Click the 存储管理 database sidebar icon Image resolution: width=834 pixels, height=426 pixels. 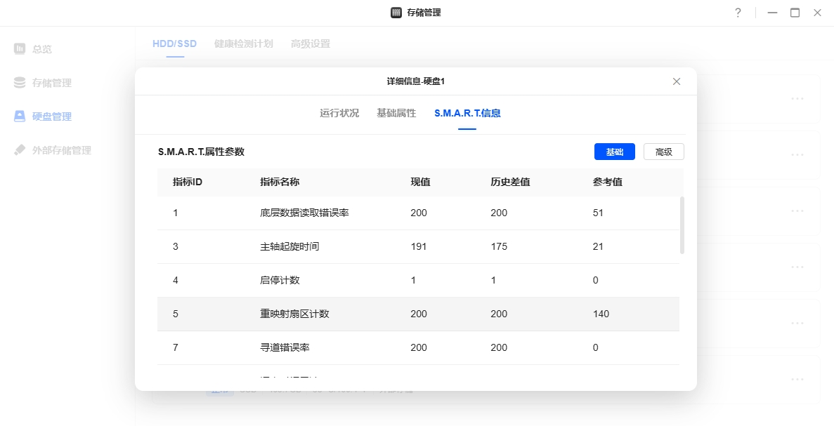[x=20, y=82]
